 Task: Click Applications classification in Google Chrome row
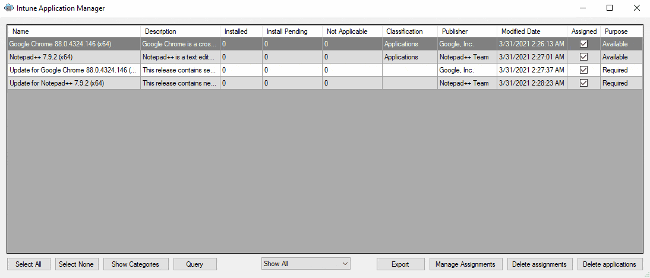(401, 44)
